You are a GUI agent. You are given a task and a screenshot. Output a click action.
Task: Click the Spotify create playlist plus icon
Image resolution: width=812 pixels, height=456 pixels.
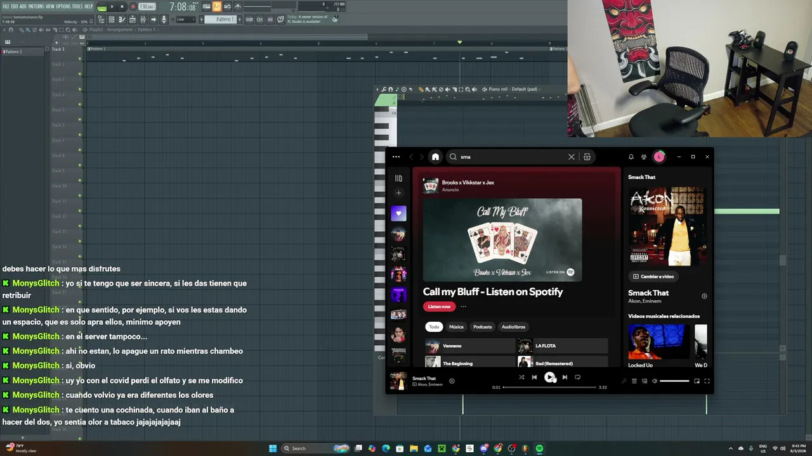[398, 193]
